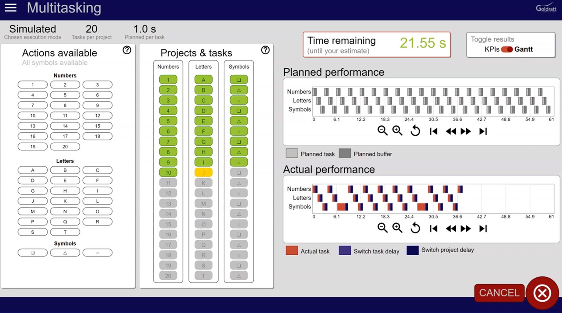
Task: Click the Goldratt logo
Action: tap(546, 8)
